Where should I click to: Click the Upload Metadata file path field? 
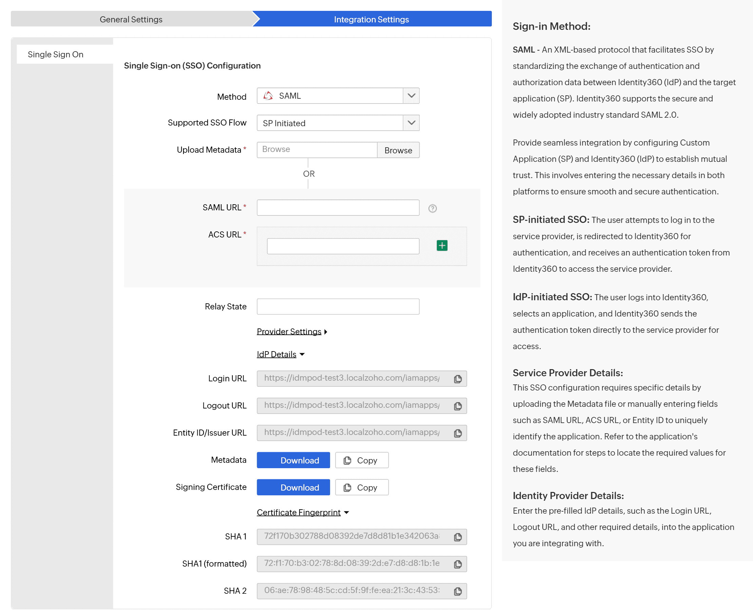(317, 150)
